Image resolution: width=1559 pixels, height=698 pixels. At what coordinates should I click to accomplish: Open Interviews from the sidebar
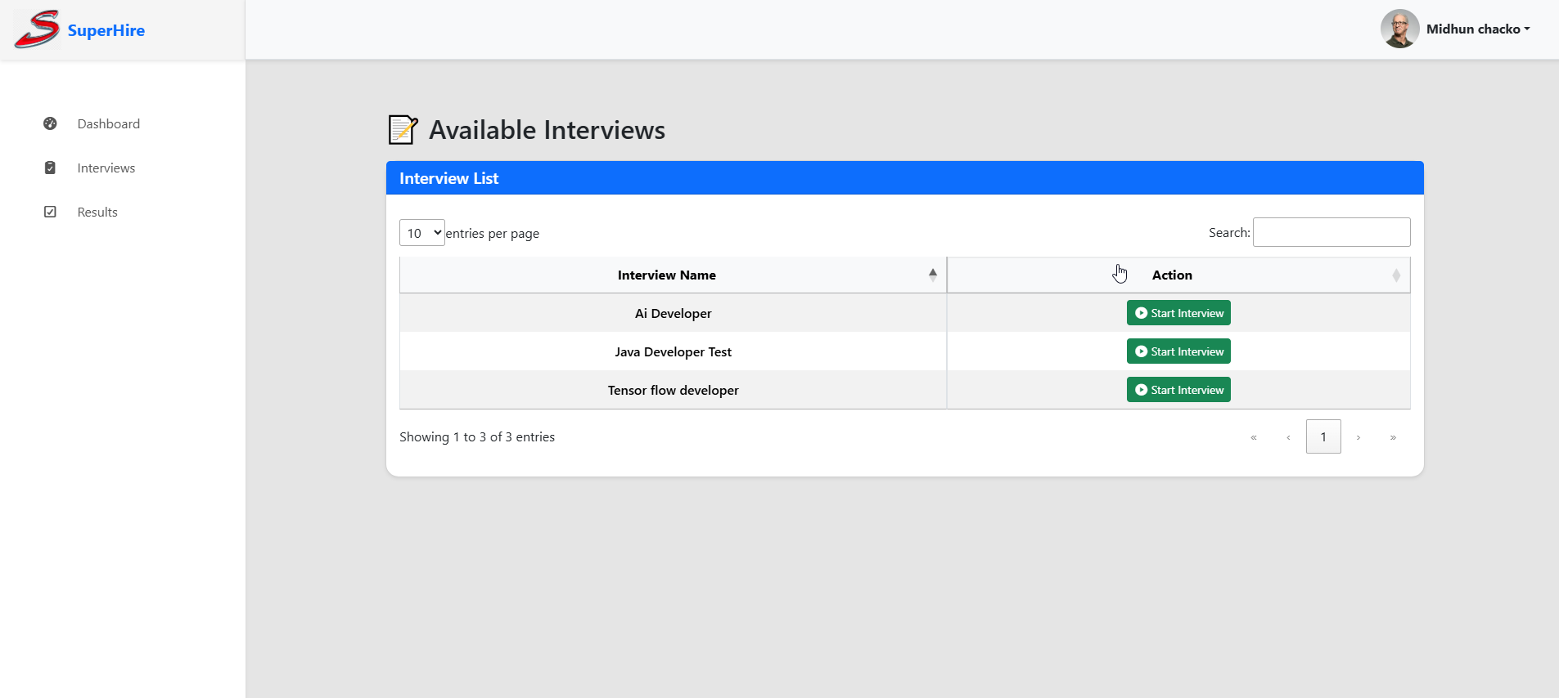coord(106,168)
